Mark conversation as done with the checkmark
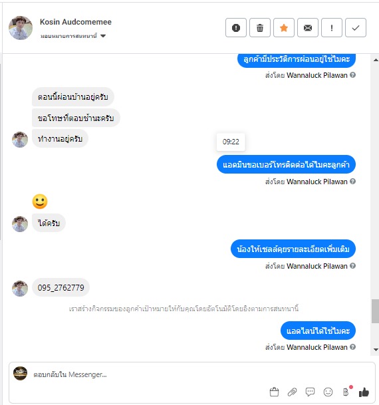 tap(356, 28)
